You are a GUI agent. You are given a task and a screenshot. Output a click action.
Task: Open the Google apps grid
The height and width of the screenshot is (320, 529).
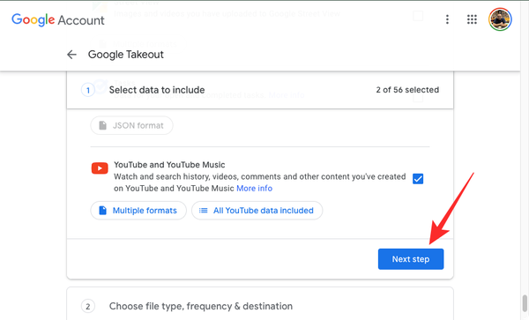(x=472, y=19)
